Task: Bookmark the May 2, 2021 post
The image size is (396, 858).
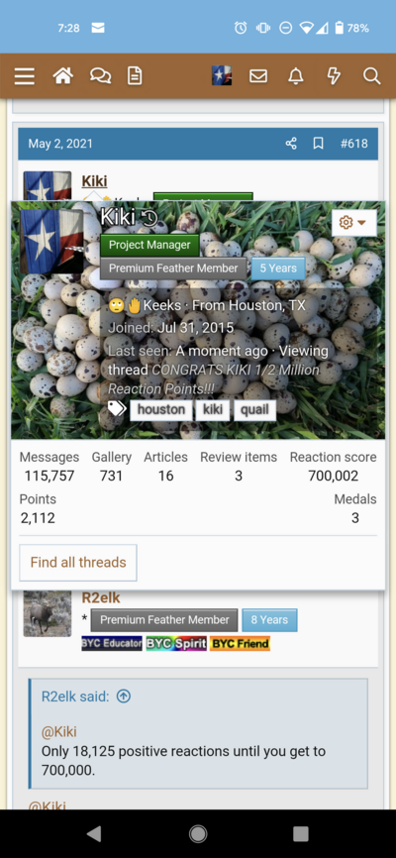Action: 318,144
